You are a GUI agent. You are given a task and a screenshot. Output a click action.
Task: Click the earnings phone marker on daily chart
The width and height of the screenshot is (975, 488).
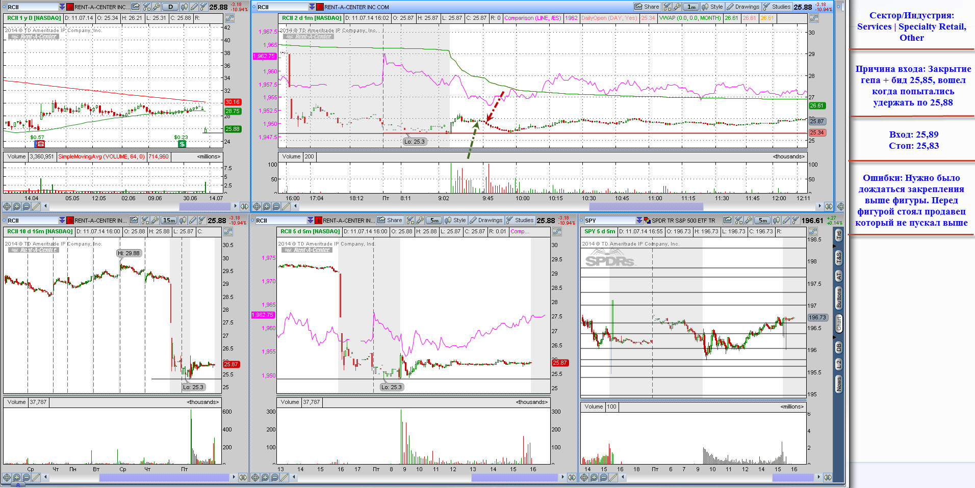pos(40,144)
